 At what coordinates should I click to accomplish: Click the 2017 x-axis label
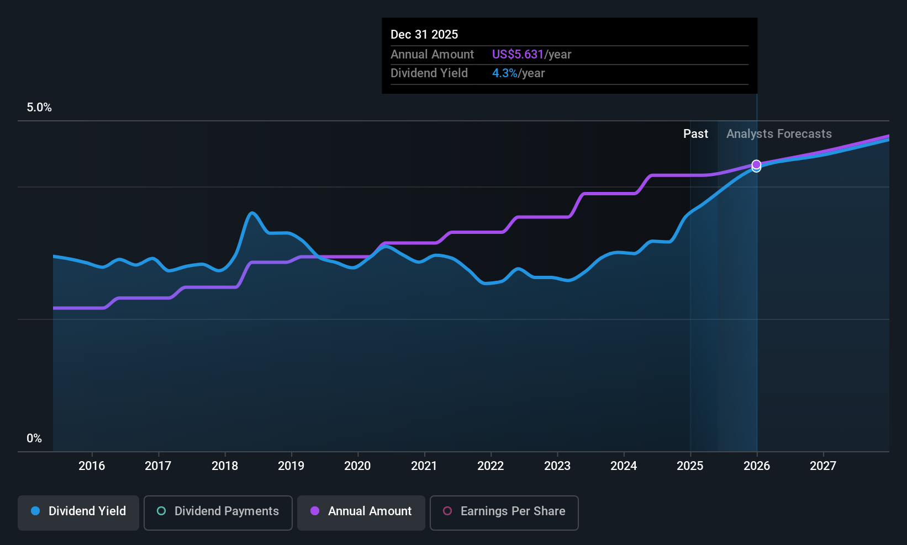158,466
